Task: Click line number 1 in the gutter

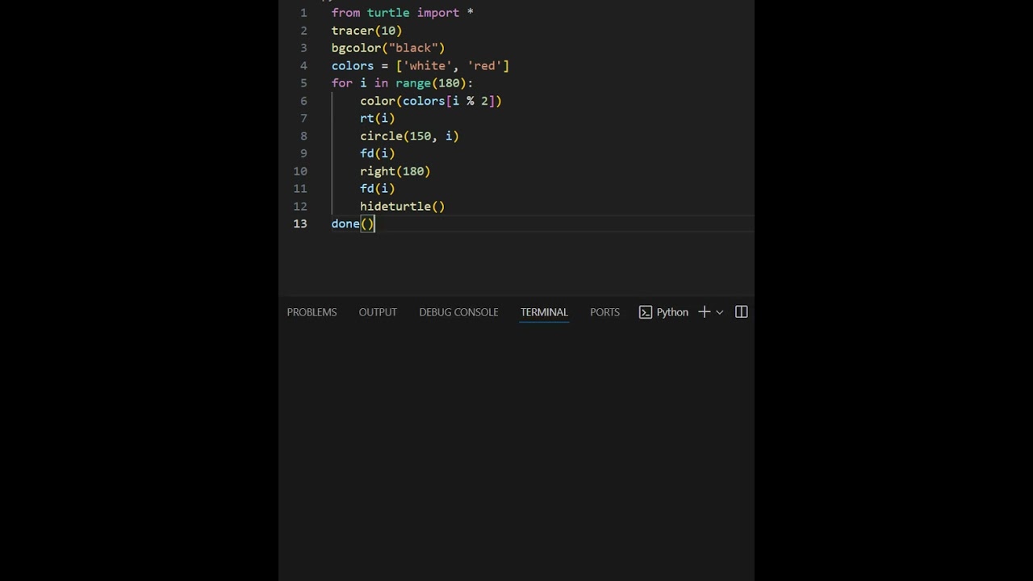Action: [x=303, y=13]
